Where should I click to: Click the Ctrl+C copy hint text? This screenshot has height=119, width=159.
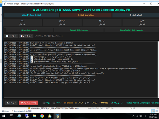pos(49,36)
